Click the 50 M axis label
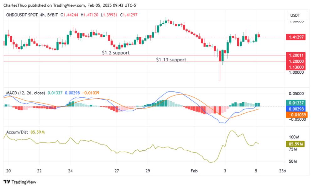Viewport: 313px width, 188px height. pyautogui.click(x=293, y=161)
